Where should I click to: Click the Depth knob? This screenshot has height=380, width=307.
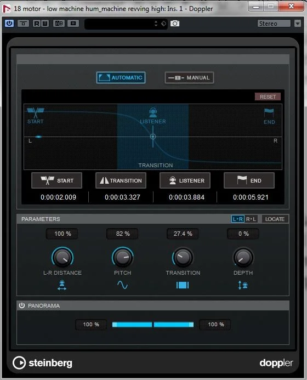243,257
